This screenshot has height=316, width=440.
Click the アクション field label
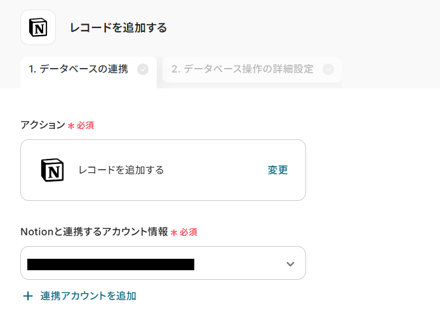43,125
